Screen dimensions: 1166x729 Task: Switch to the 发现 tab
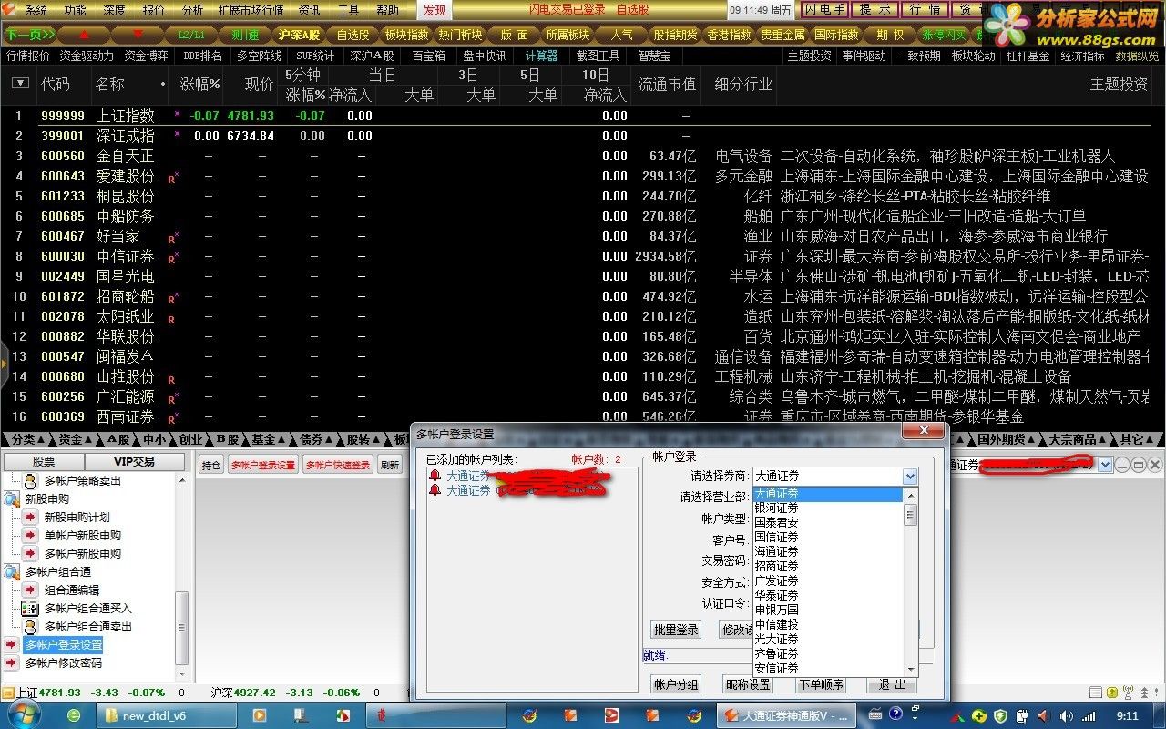pos(435,10)
